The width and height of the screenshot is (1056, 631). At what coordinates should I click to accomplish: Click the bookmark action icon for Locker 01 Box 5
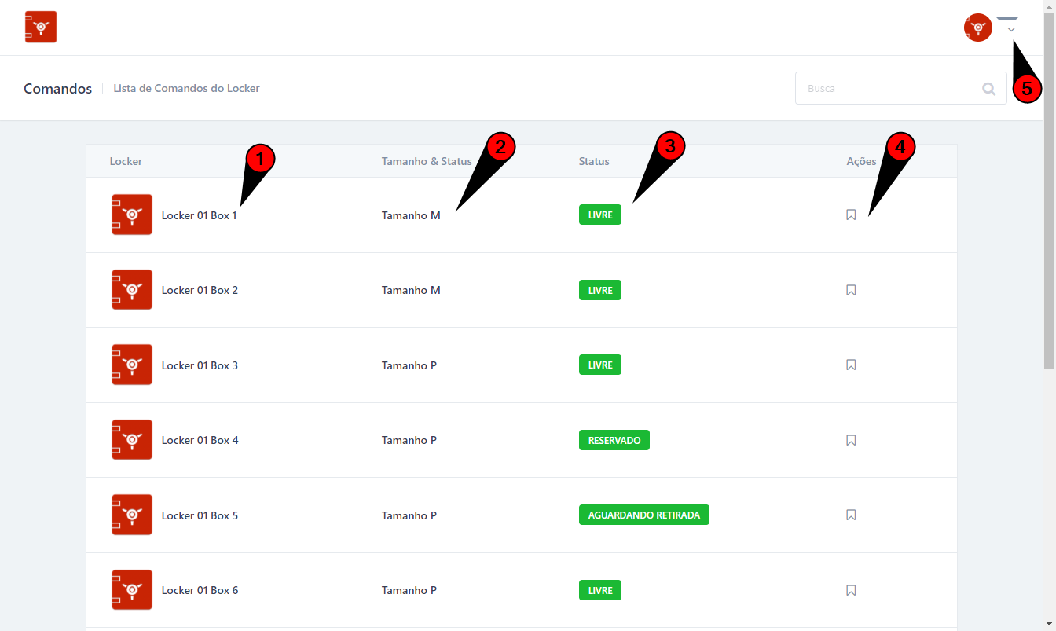pos(851,515)
